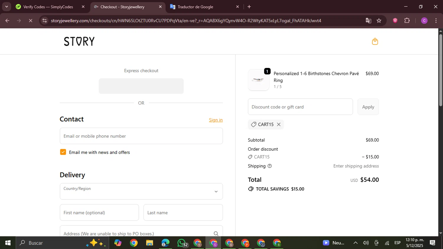Click the shipping help question icon
The height and width of the screenshot is (249, 443).
269,166
